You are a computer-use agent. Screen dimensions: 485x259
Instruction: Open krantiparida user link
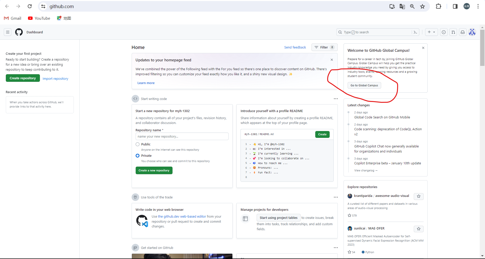(363, 196)
